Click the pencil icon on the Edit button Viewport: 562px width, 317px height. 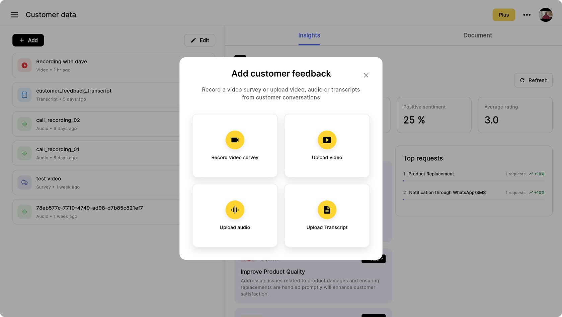[x=193, y=40]
